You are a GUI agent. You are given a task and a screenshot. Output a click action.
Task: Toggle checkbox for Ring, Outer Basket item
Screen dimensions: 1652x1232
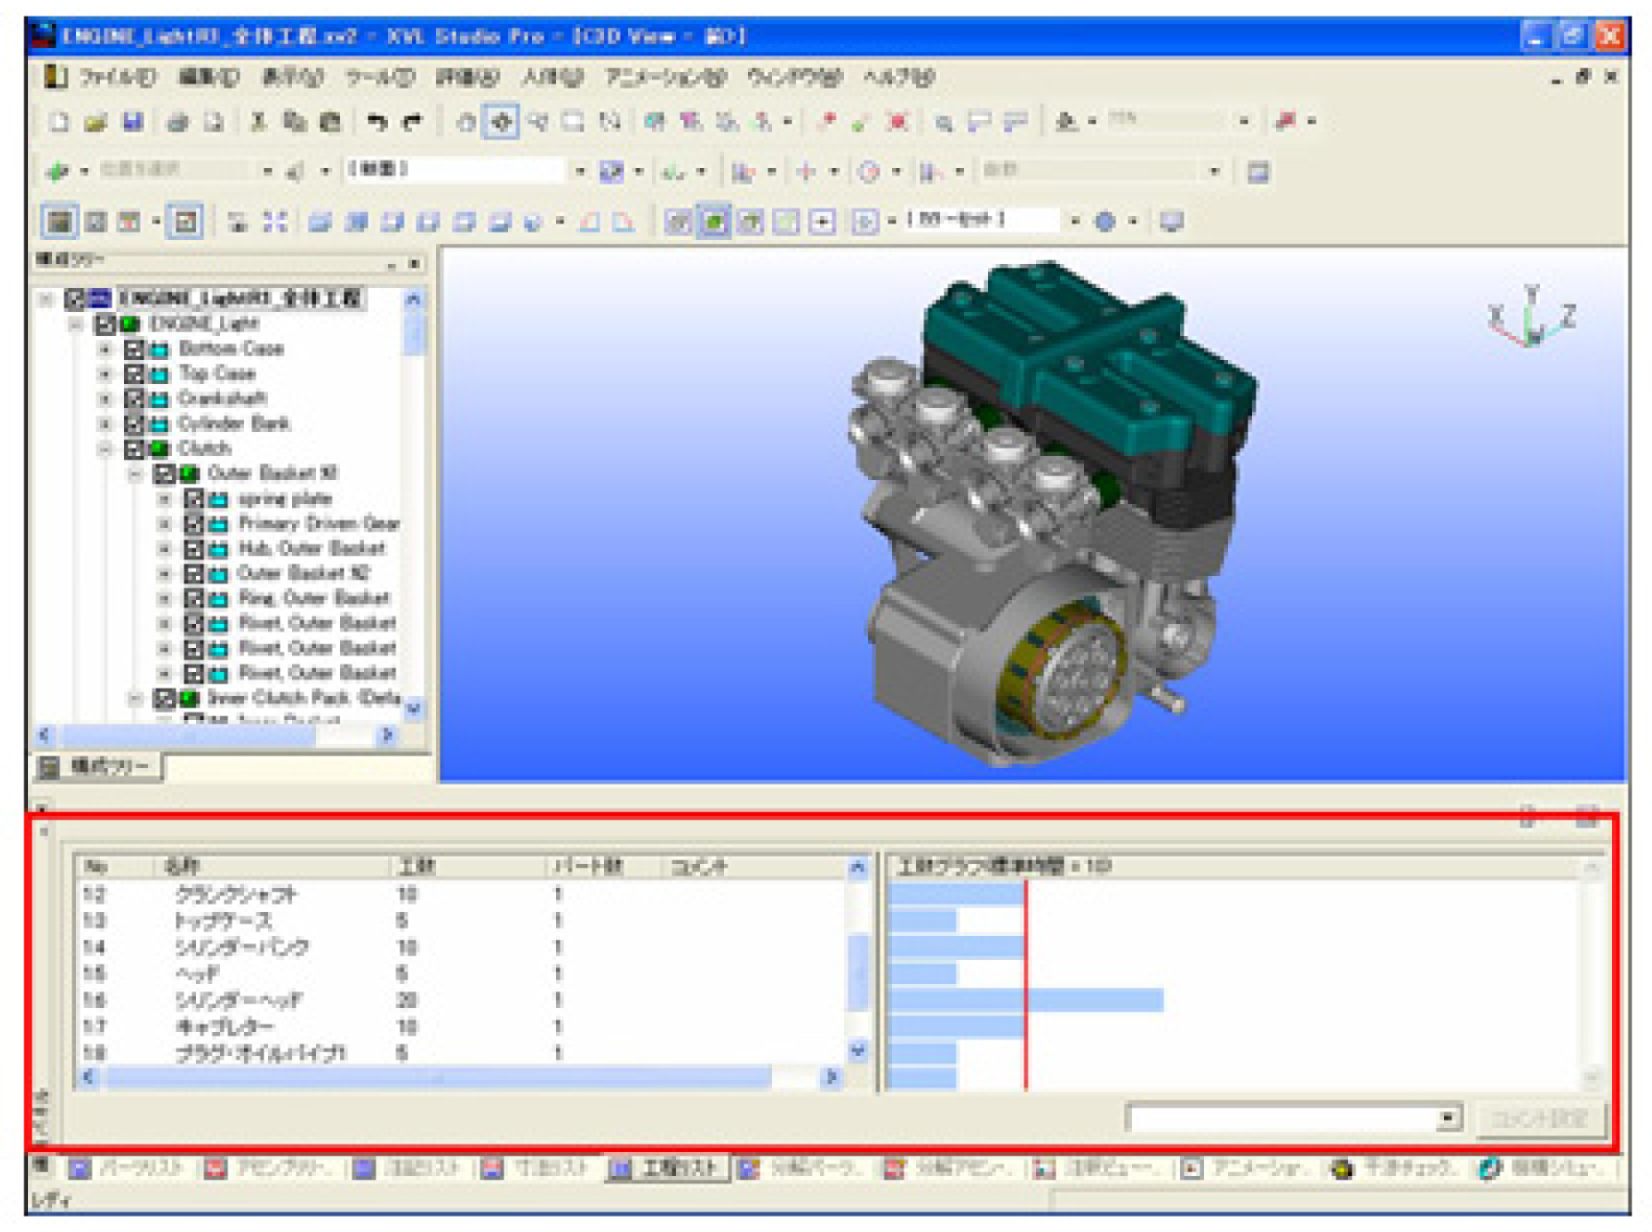point(194,598)
